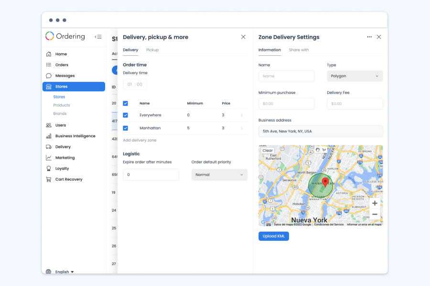Open the three-dot menu in Zone Delivery Settings
The image size is (430, 286).
pos(369,37)
